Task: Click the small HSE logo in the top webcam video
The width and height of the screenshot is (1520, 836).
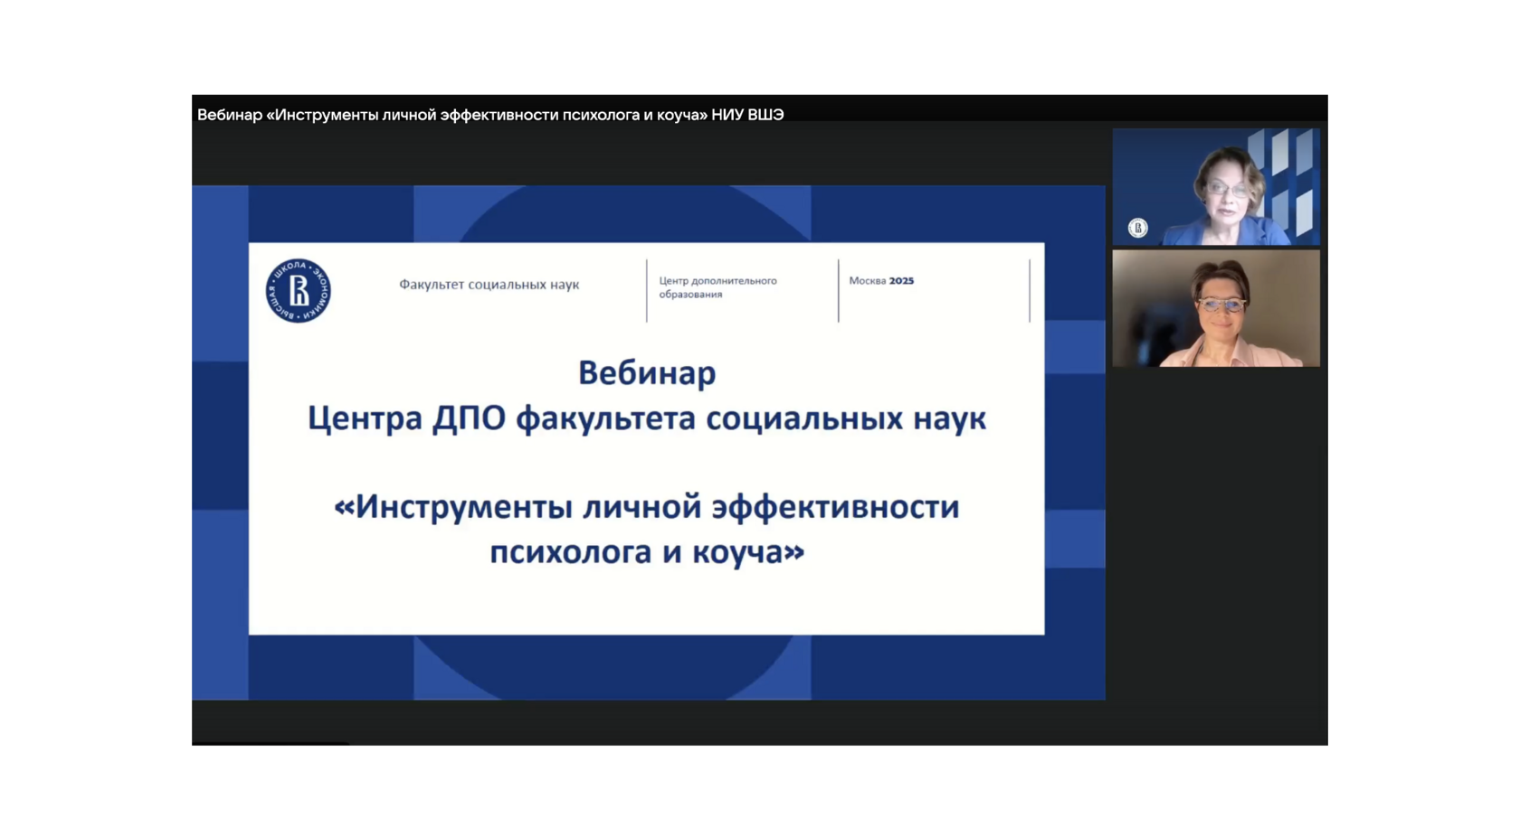Action: pyautogui.click(x=1137, y=228)
